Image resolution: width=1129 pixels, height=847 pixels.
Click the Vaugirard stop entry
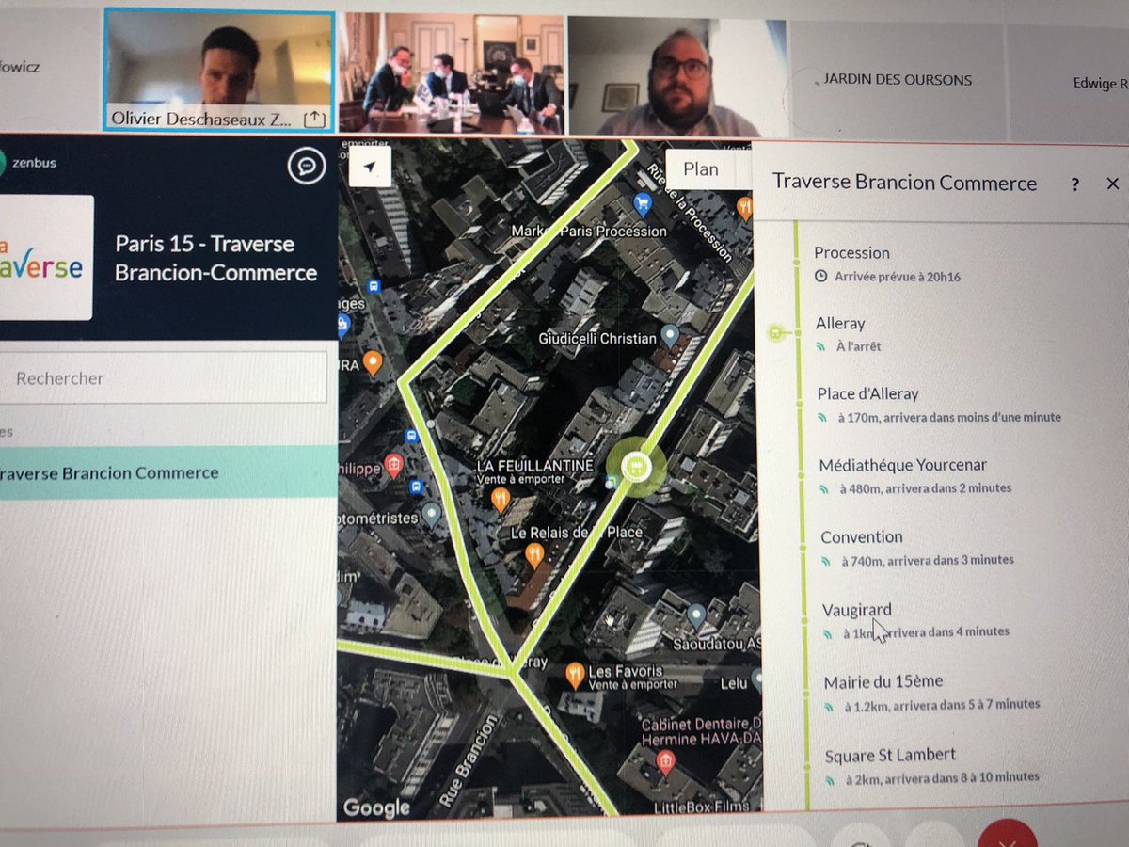point(856,609)
